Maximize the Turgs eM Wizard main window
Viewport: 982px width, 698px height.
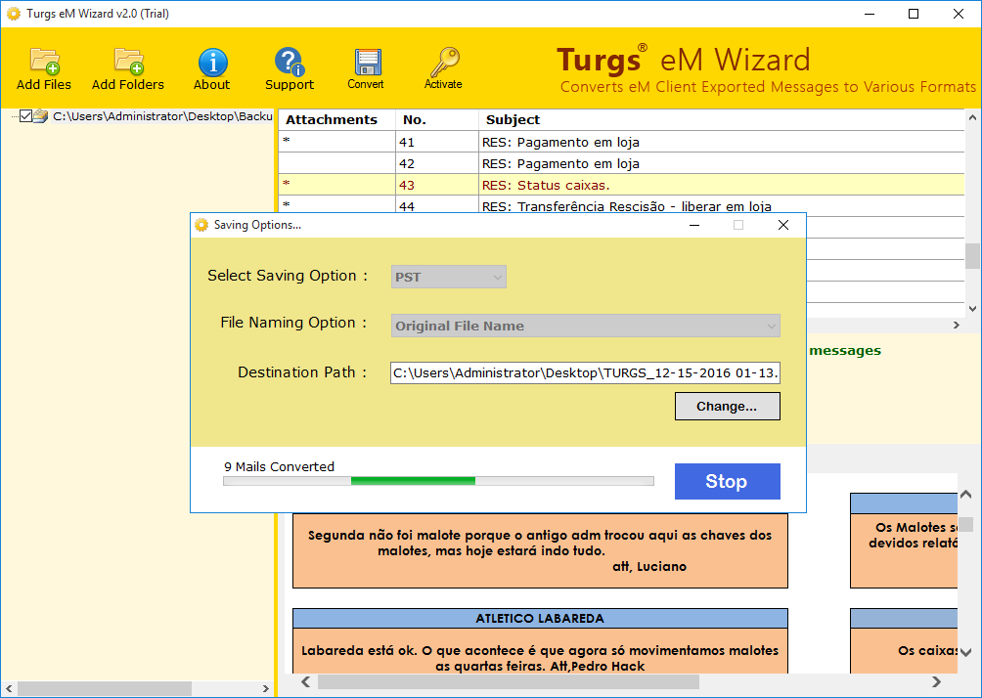(914, 14)
